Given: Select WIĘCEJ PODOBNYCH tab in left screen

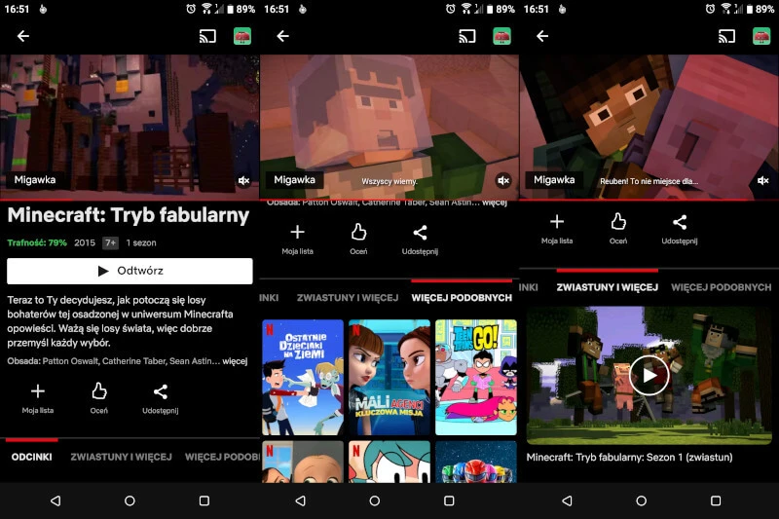Looking at the screenshot, I should click(x=222, y=457).
